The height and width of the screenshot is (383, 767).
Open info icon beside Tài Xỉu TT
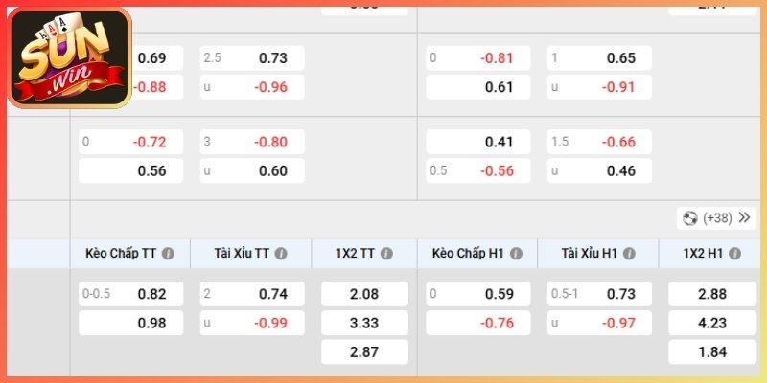tap(281, 254)
